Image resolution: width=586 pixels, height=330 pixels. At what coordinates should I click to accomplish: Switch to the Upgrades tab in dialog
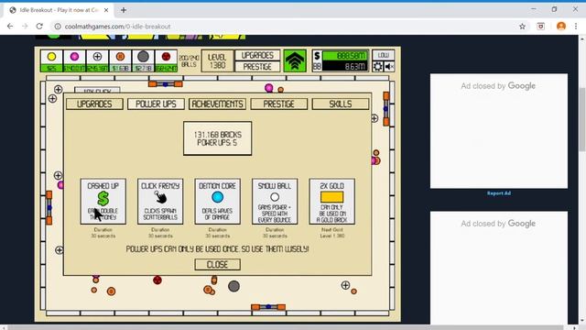[x=94, y=104]
